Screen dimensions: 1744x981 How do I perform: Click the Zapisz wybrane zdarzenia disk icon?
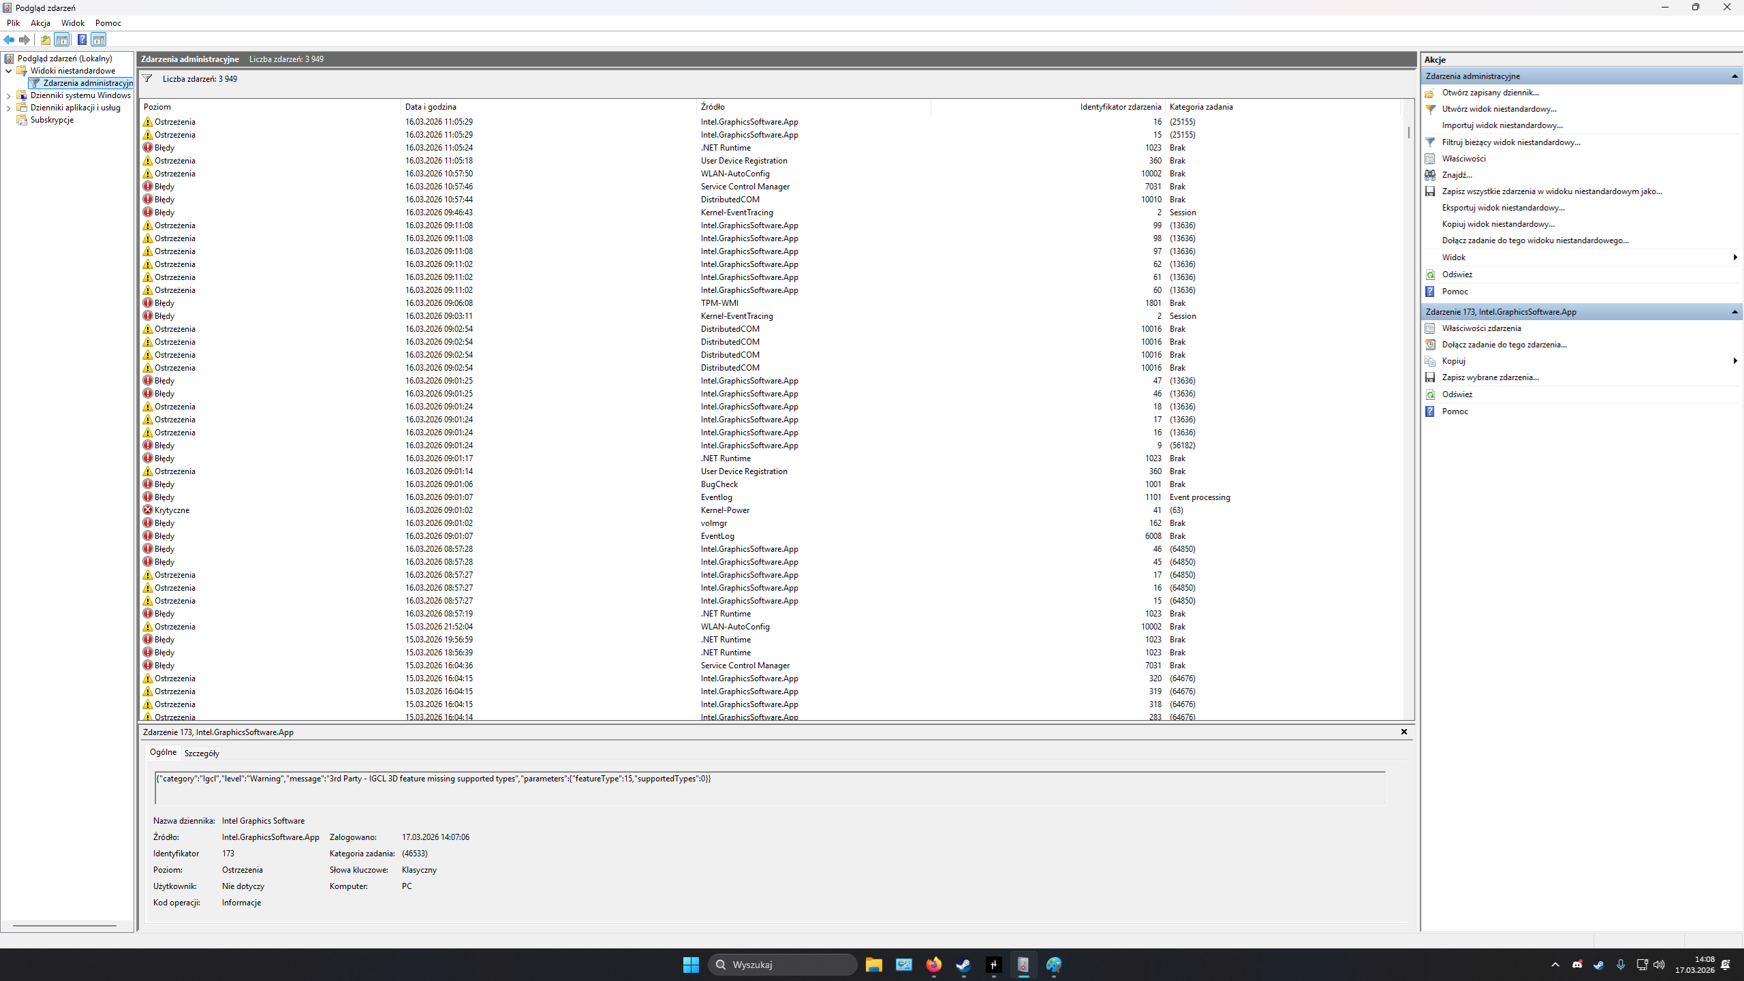point(1430,377)
